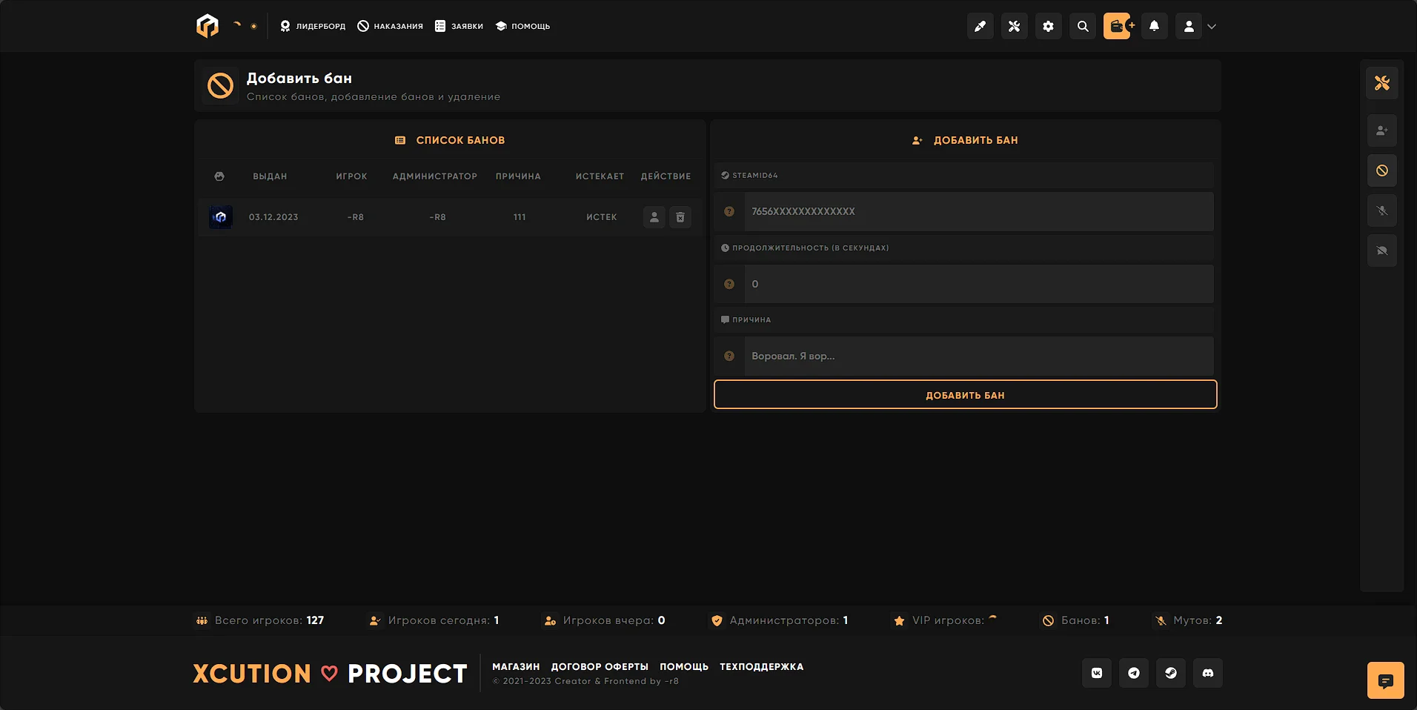1417x710 pixels.
Task: Click the wallet top-up icon
Action: [1118, 27]
